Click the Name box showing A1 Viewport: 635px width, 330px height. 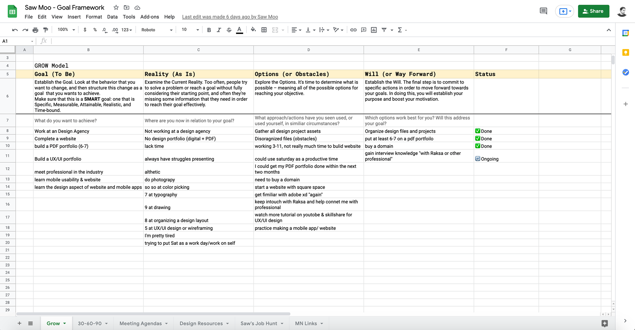click(x=18, y=41)
